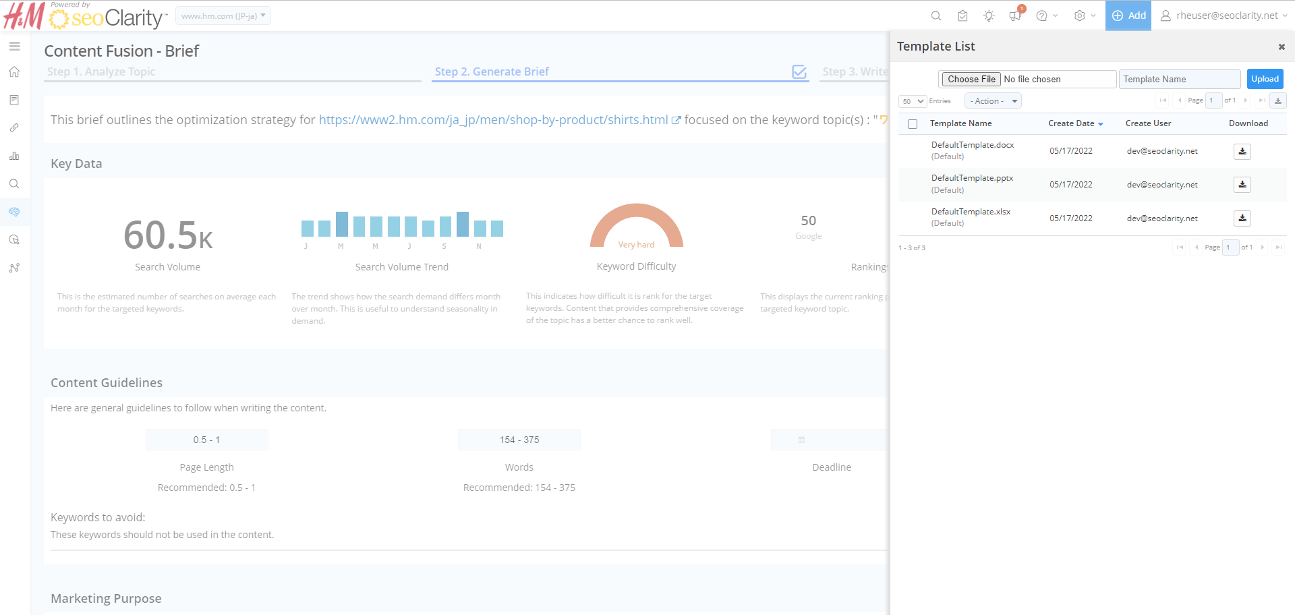Viewport: 1295px width, 615px height.
Task: Click the home icon in left sidebar
Action: point(14,72)
